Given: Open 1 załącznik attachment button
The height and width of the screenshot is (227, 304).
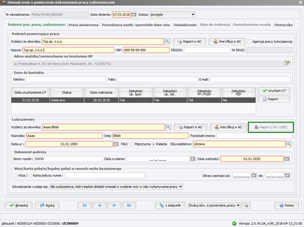Looking at the screenshot, I should point(170,205).
